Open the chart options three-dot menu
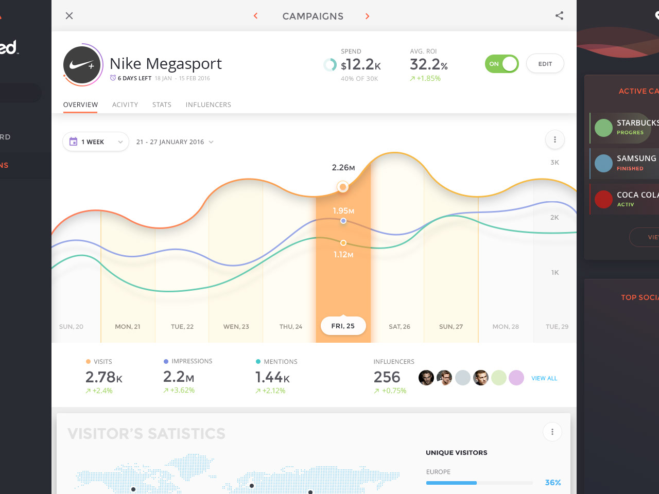This screenshot has height=494, width=659. pyautogui.click(x=554, y=139)
